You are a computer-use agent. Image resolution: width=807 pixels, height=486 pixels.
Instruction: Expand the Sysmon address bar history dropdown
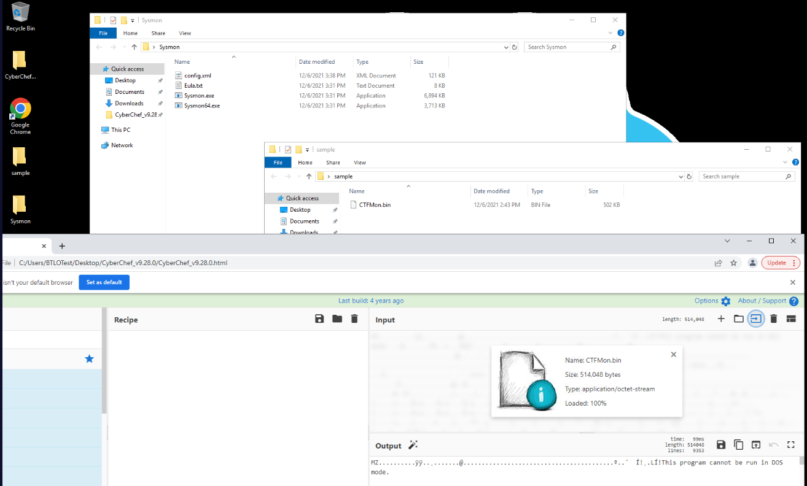[507, 47]
